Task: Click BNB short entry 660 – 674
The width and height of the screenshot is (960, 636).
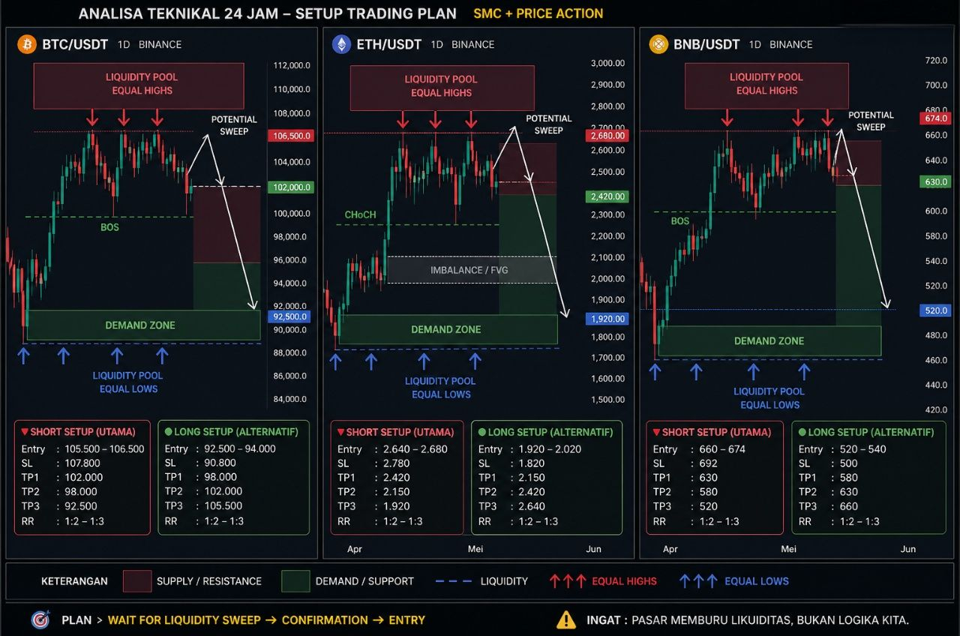Action: (723, 448)
